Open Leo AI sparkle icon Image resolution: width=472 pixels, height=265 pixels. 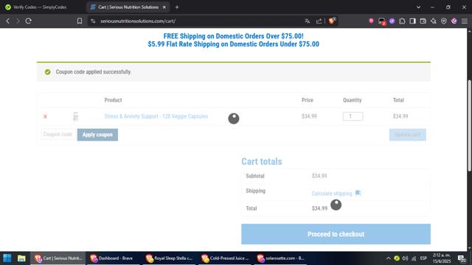[x=434, y=21]
